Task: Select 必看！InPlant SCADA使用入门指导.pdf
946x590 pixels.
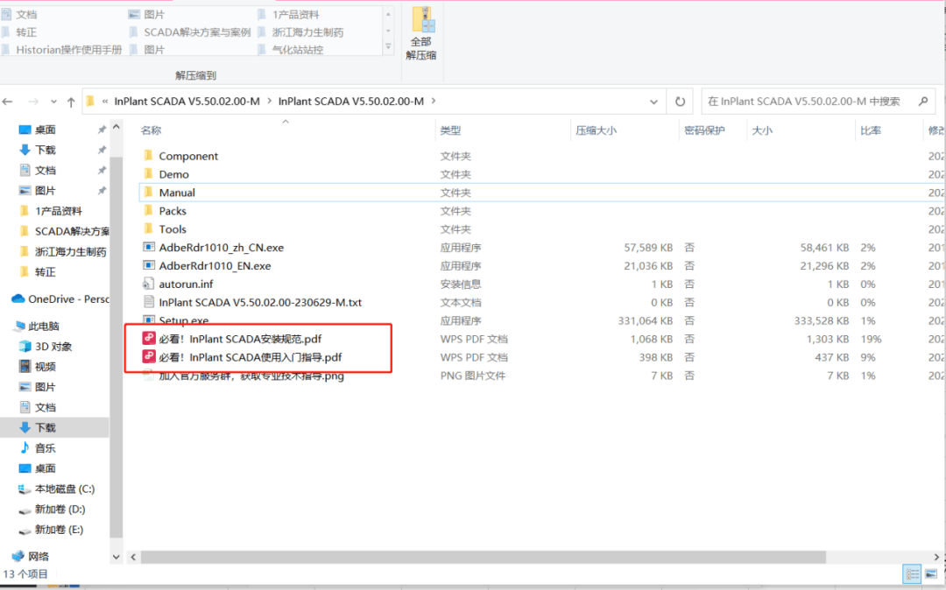Action: click(x=251, y=357)
